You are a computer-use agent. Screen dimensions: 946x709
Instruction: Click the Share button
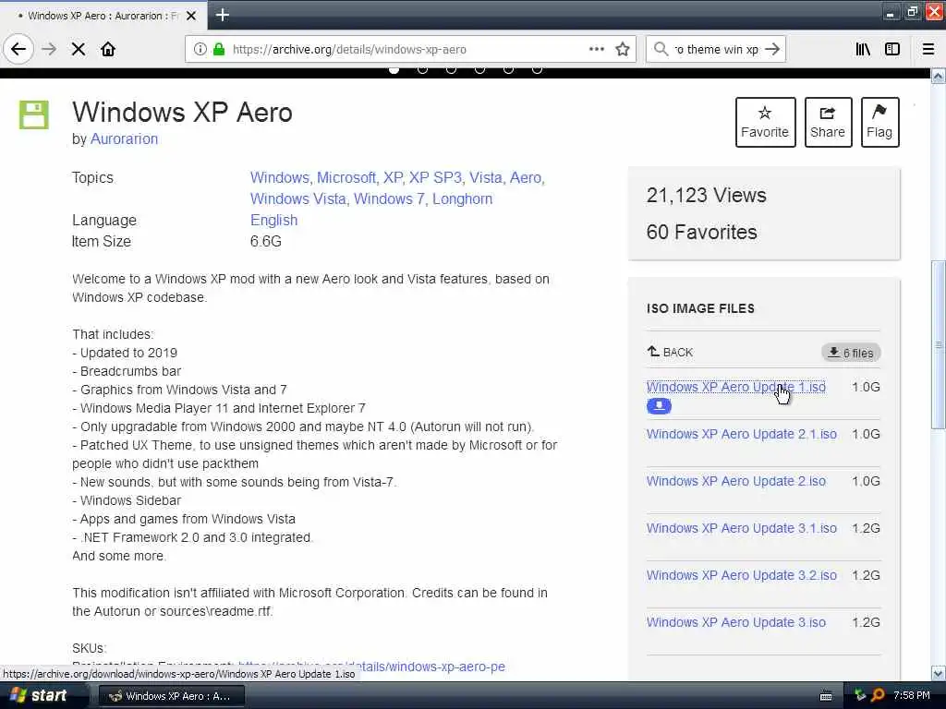point(828,122)
